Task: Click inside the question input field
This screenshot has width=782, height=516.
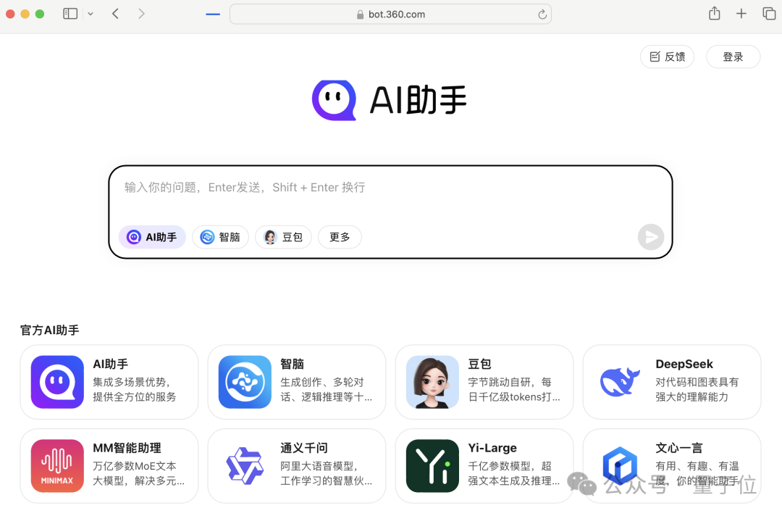Action: (x=391, y=187)
